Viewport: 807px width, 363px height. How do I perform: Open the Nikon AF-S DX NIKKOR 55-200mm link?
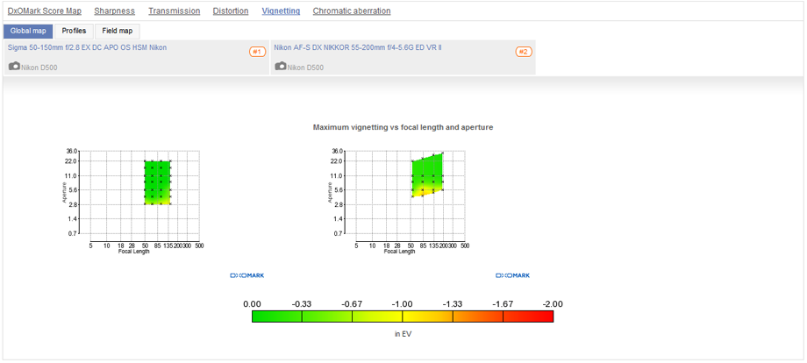(357, 47)
